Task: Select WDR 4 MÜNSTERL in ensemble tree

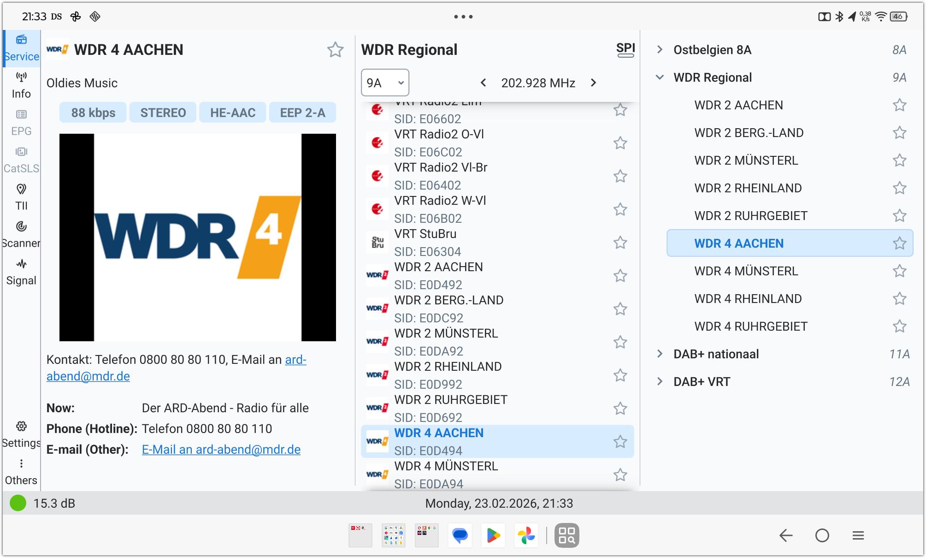Action: pos(746,271)
